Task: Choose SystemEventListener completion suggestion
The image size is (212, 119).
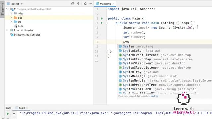Action: pos(164,55)
